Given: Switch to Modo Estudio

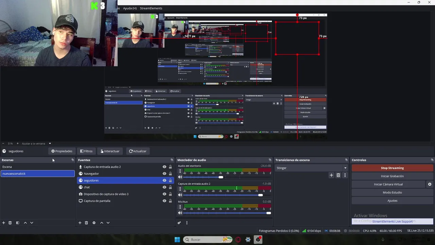Looking at the screenshot, I should point(392,192).
